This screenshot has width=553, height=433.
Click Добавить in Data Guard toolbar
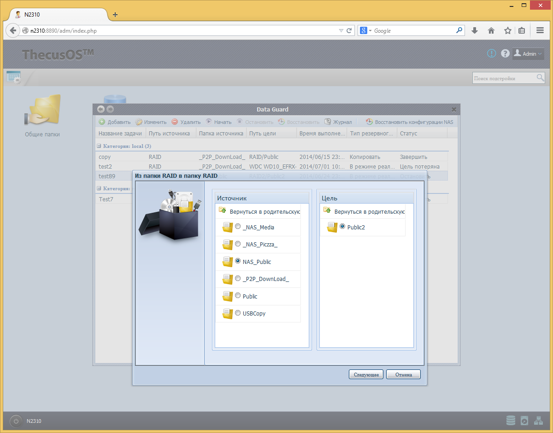114,122
